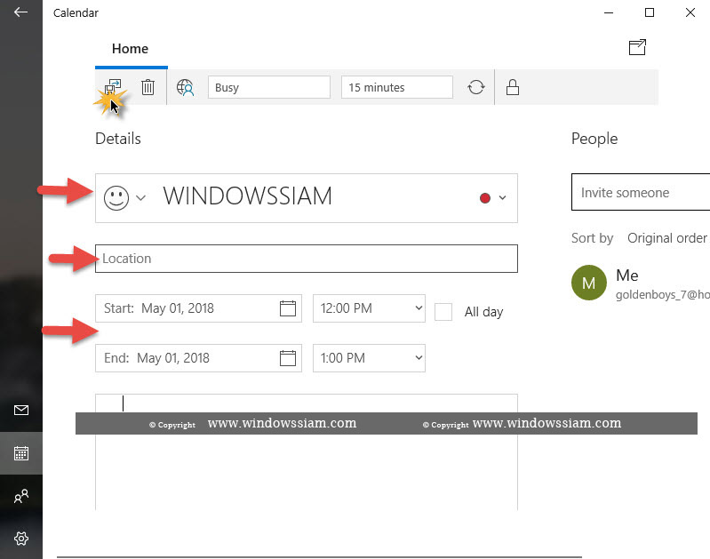Image resolution: width=710 pixels, height=559 pixels.
Task: Click the Calendar window title text
Action: [x=76, y=12]
